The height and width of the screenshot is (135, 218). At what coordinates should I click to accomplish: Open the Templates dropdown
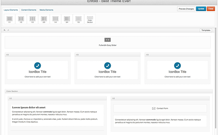(206, 30)
